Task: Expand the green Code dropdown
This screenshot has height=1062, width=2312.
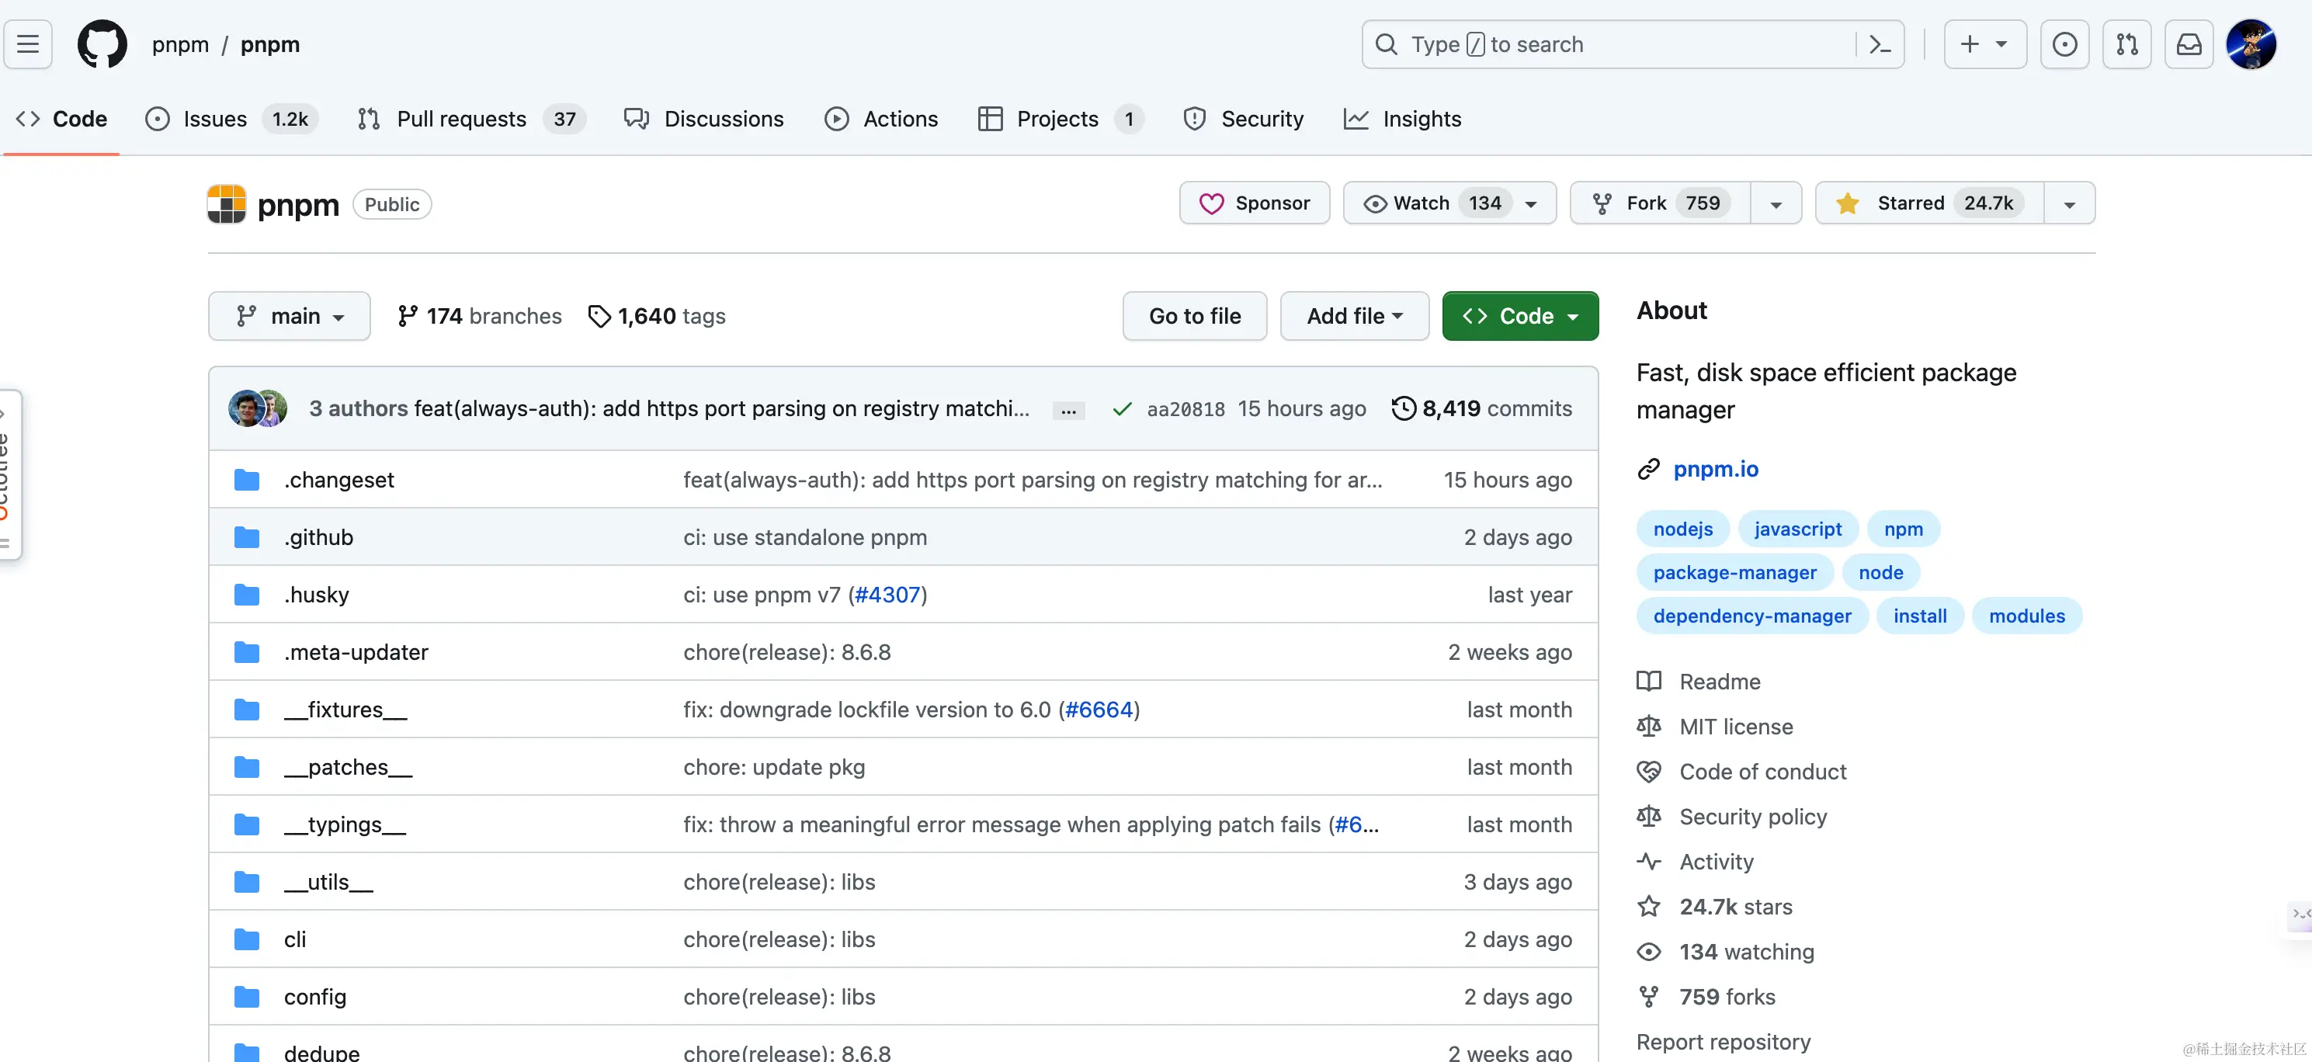Action: pos(1519,316)
